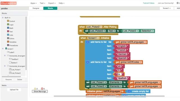
Task: Open Join our Community link
Action: point(166,3)
